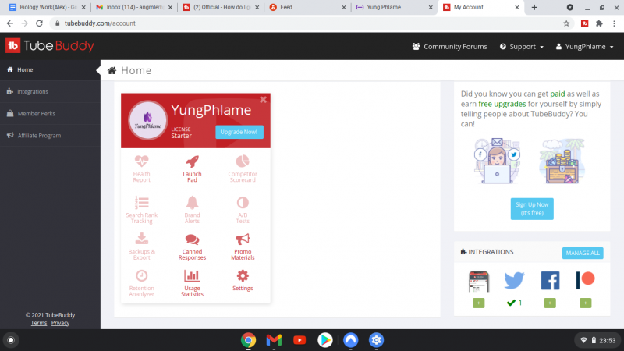Click the Upgrade Now! button

click(239, 132)
